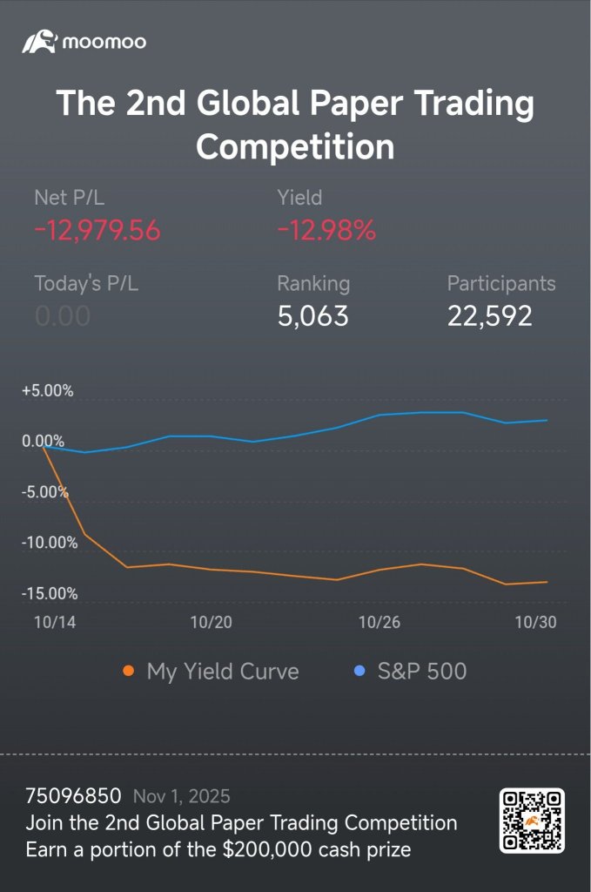Click the Yield value -12.98%
591x892 pixels.
[326, 230]
